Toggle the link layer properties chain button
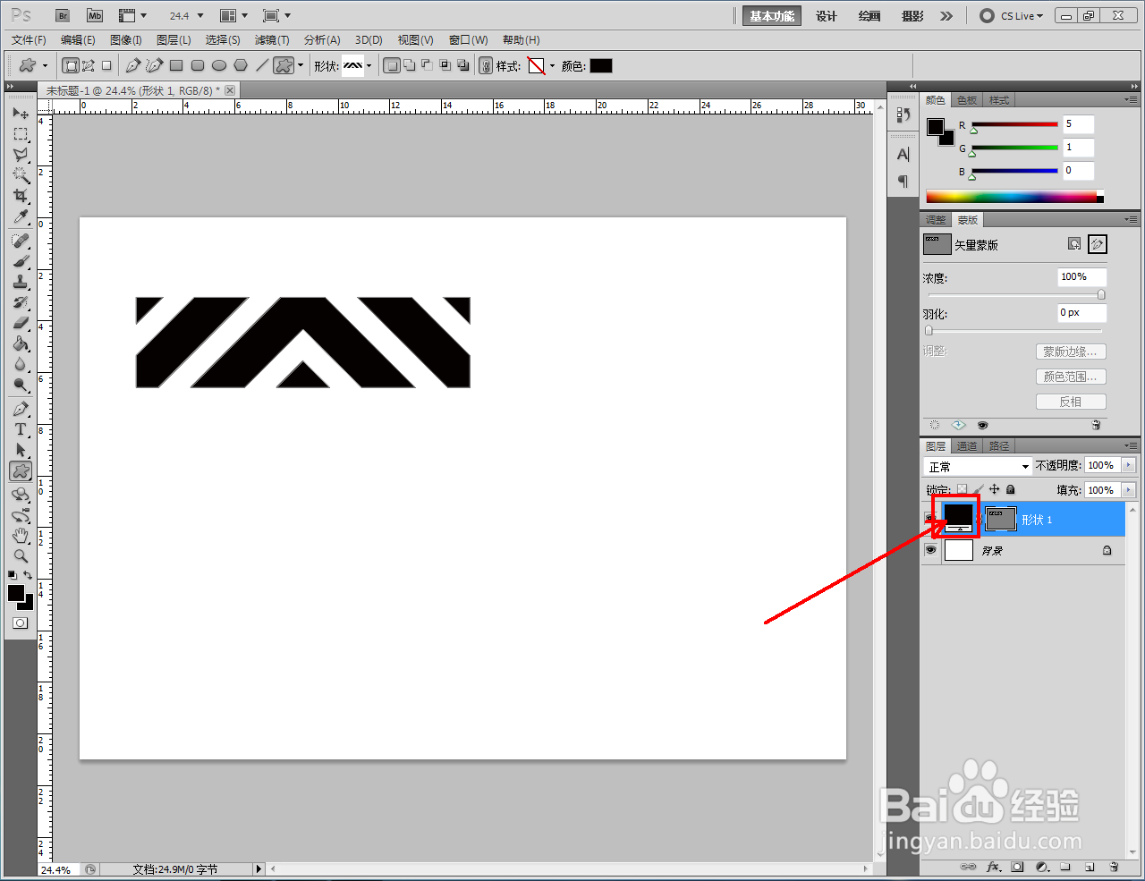This screenshot has height=881, width=1145. click(x=486, y=65)
